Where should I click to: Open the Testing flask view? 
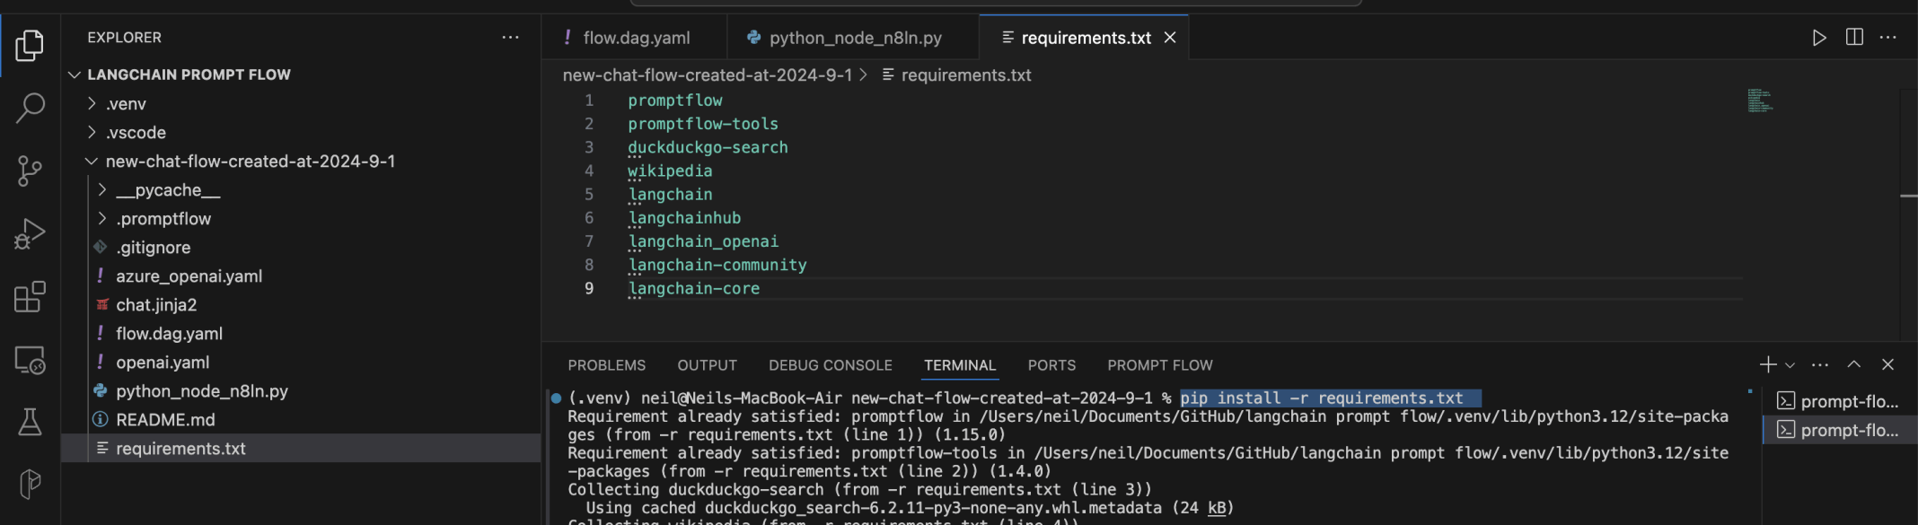tap(30, 422)
